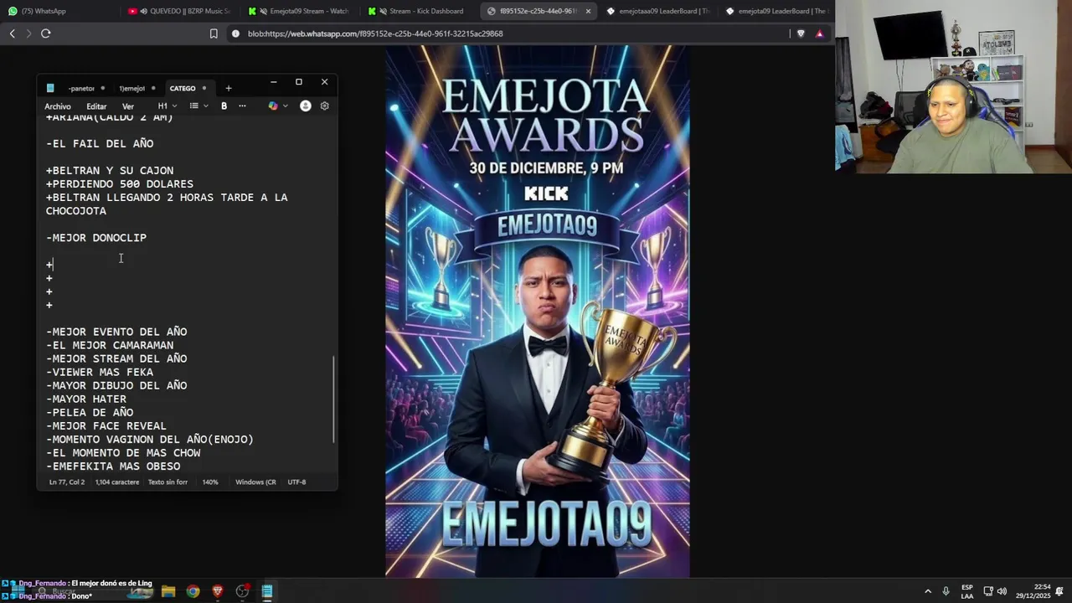Open the Ver menu
The width and height of the screenshot is (1072, 603).
click(x=128, y=106)
